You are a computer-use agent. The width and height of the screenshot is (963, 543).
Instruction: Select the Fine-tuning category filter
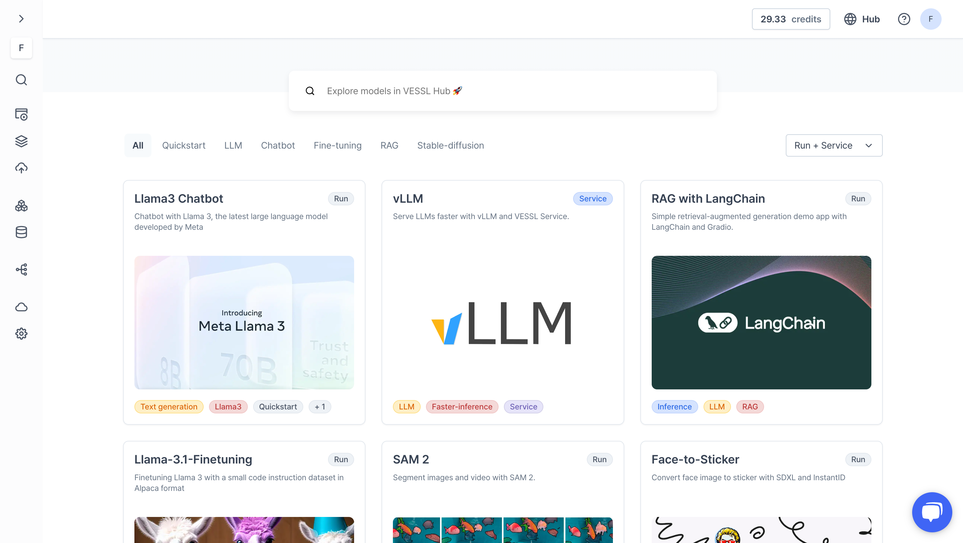337,145
